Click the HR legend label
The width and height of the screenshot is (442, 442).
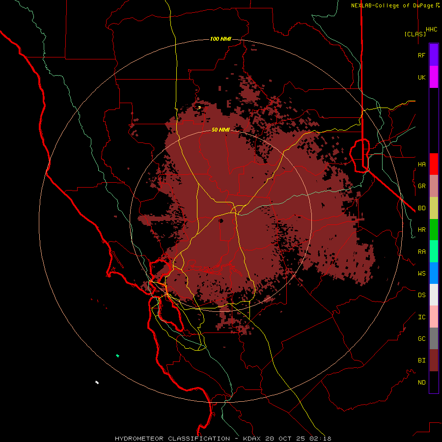[422, 230]
